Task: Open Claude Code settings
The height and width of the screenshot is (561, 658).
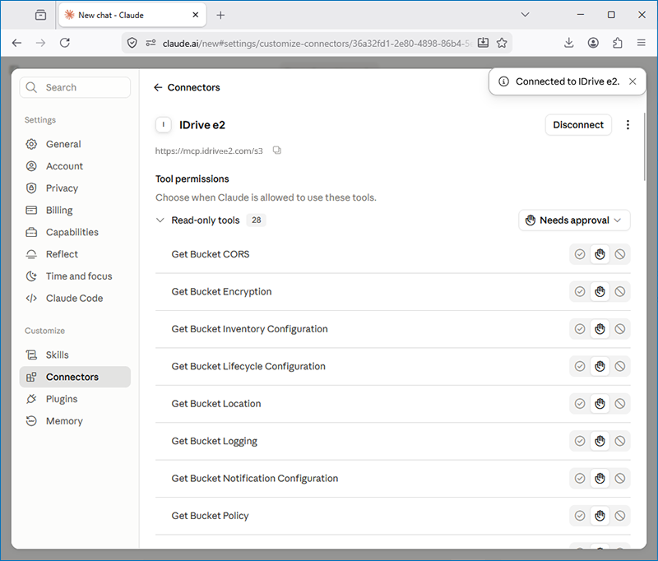Action: coord(75,299)
